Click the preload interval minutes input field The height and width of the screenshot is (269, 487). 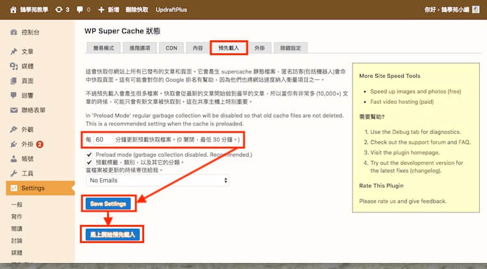pos(102,140)
